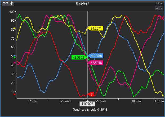Screen dimensions: 165x117
Task: Click the yellow axis arrow marker
Action: click(15, 28)
